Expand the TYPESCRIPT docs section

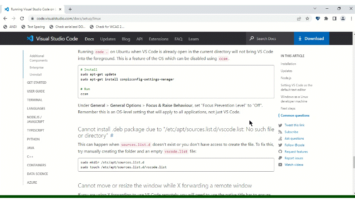pyautogui.click(x=35, y=130)
